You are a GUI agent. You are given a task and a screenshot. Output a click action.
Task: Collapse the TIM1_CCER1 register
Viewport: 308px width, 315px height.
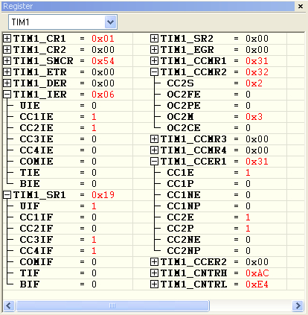pos(154,162)
